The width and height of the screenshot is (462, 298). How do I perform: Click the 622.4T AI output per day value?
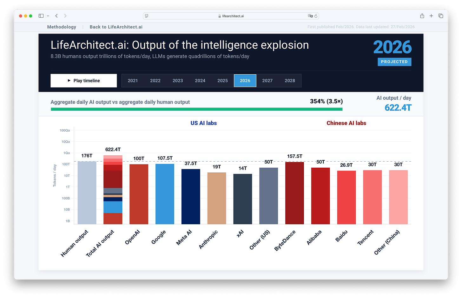click(398, 108)
